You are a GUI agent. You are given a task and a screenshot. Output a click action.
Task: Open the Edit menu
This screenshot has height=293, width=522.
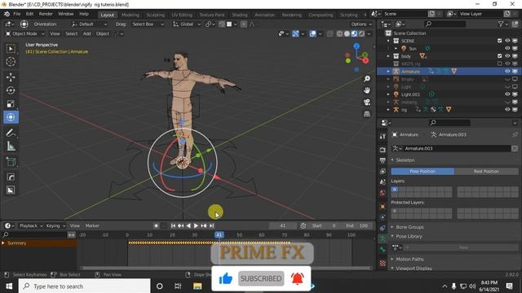point(29,14)
